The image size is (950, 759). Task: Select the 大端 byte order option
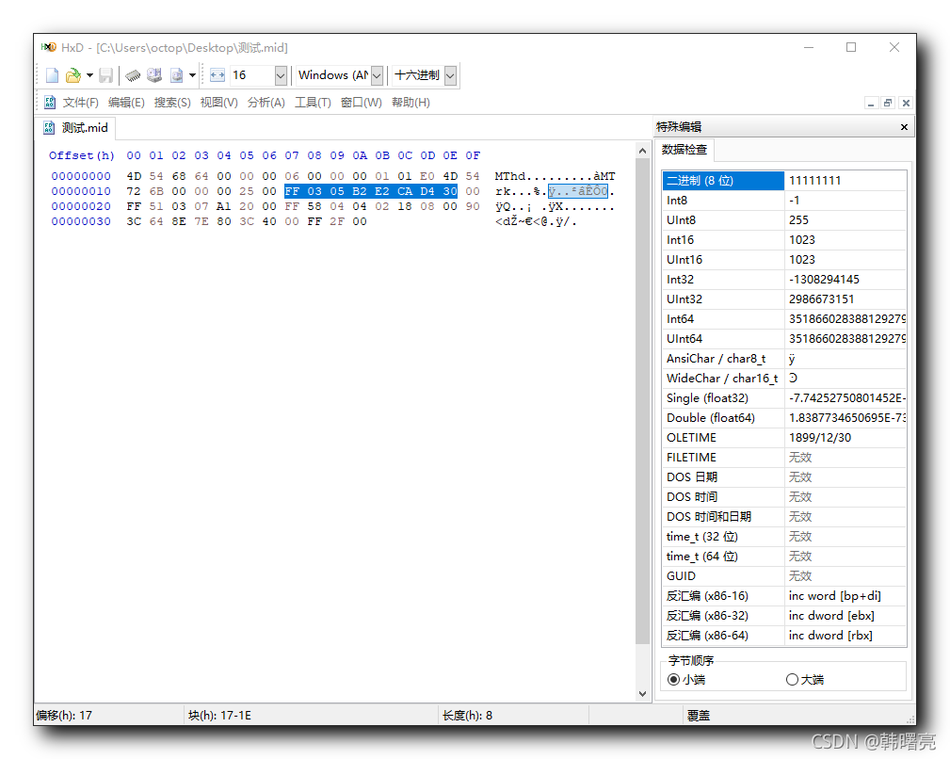805,680
